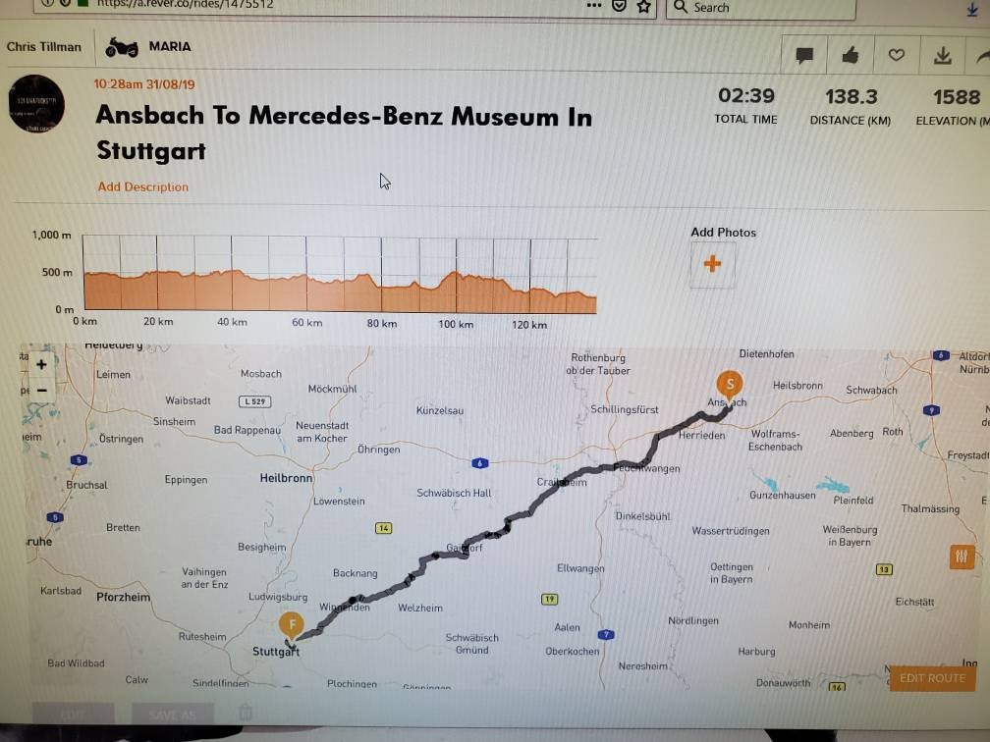Viewport: 990px width, 742px height.
Task: Zoom in on the map
Action: [x=41, y=365]
